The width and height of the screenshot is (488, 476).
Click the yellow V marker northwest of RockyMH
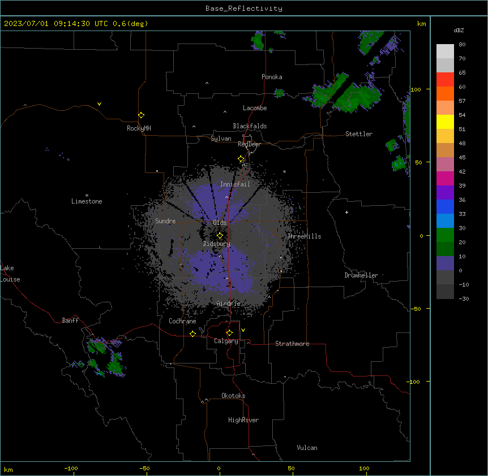(99, 104)
